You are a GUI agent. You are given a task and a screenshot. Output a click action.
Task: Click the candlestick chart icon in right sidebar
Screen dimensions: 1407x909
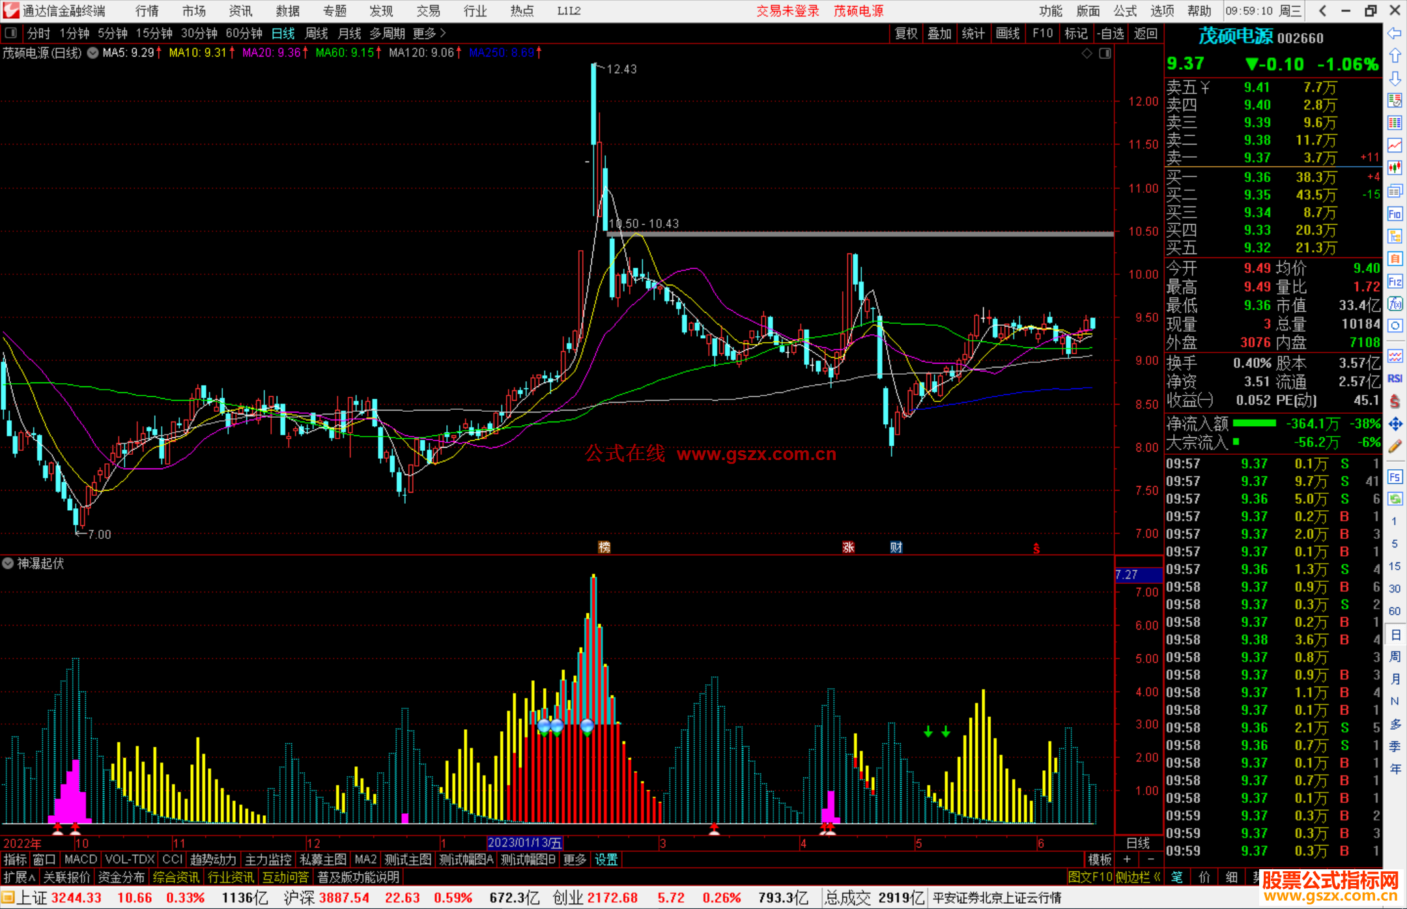[x=1395, y=168]
